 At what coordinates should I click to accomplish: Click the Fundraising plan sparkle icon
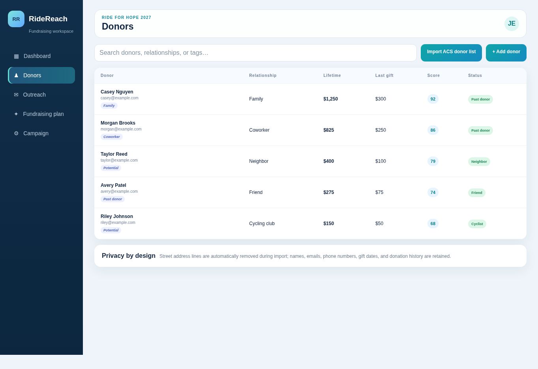pos(16,114)
